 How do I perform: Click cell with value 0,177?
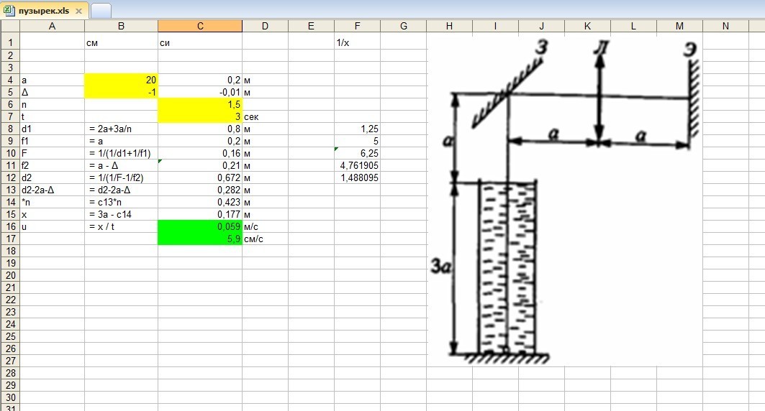pos(200,214)
